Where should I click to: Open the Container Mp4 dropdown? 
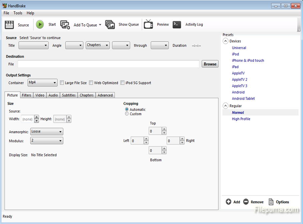click(x=43, y=82)
